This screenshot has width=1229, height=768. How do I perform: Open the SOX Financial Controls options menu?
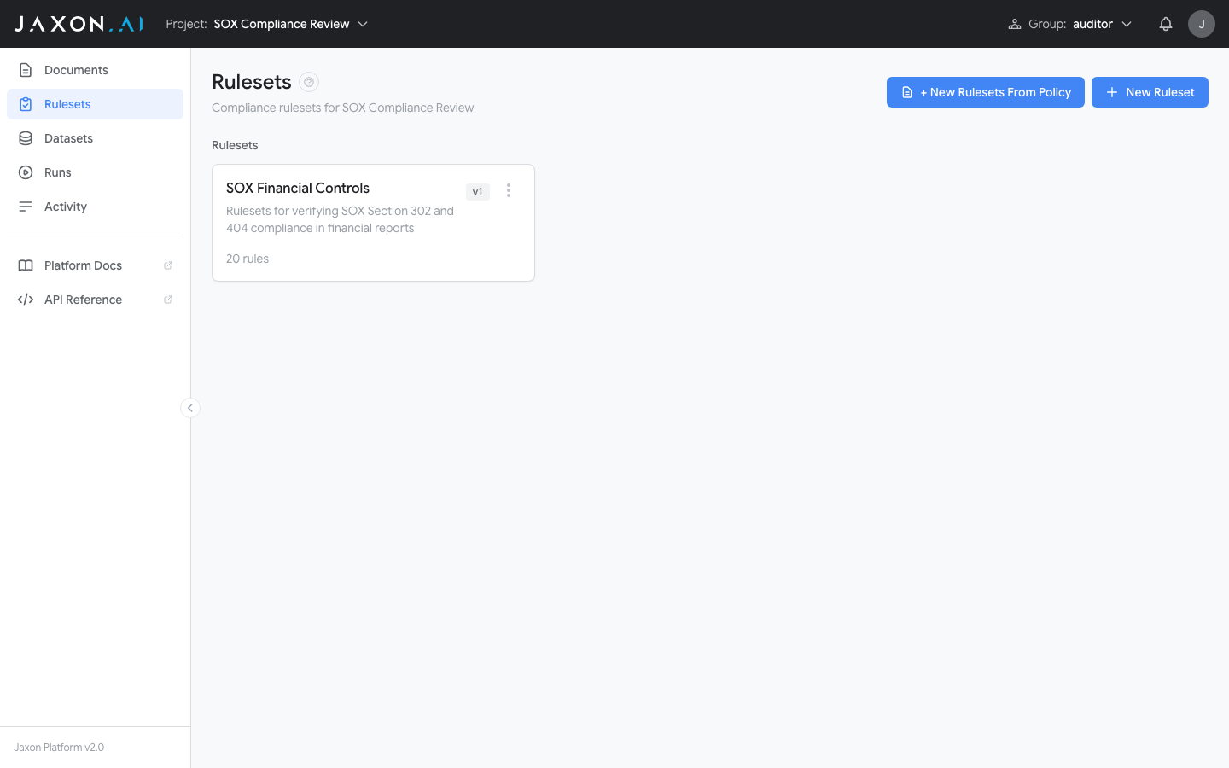[x=509, y=190]
